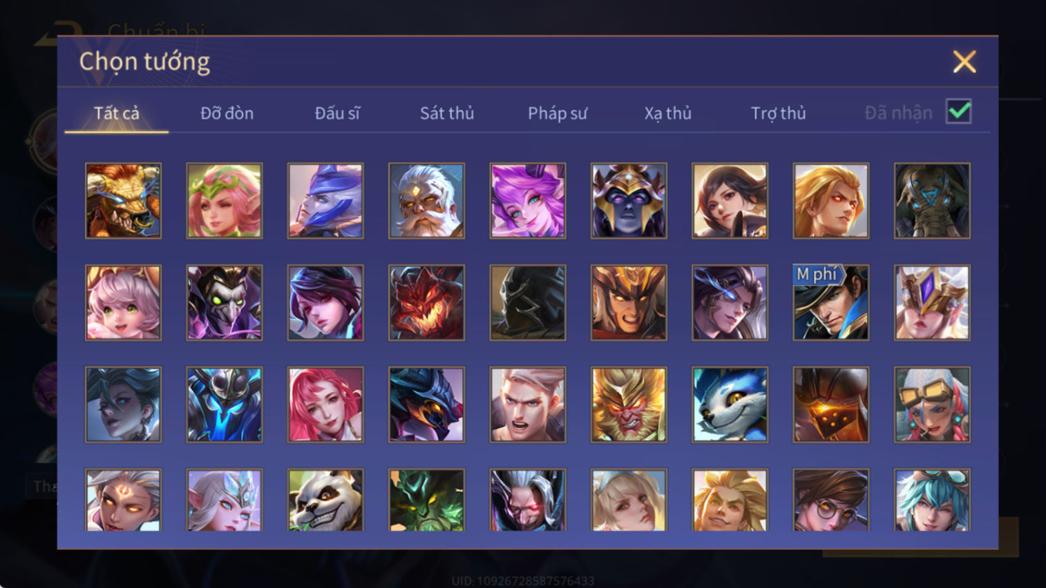Go to the 'Trợ thủ' tab

[x=779, y=113]
